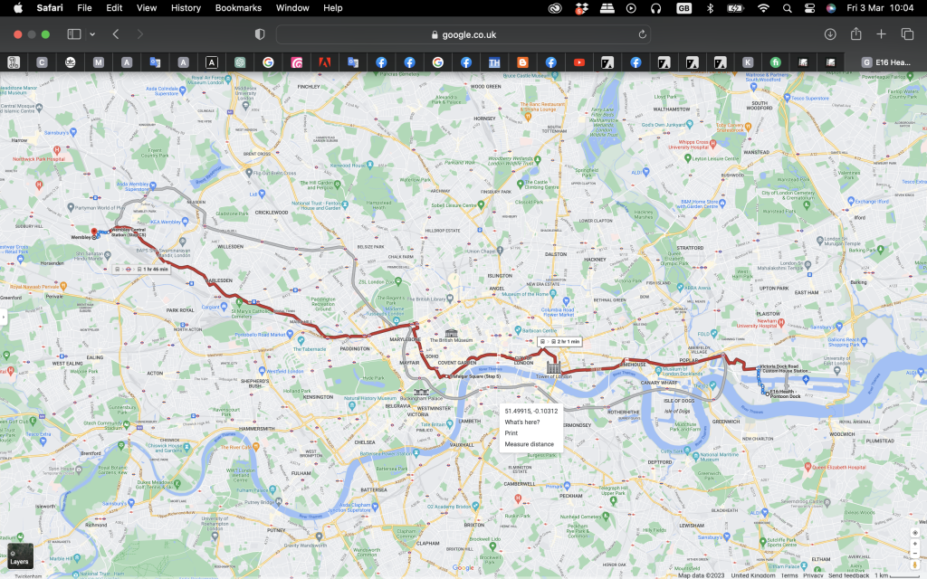Viewport: 927px width, 579px height.
Task: Open the Share menu in Safari
Action: 855,33
